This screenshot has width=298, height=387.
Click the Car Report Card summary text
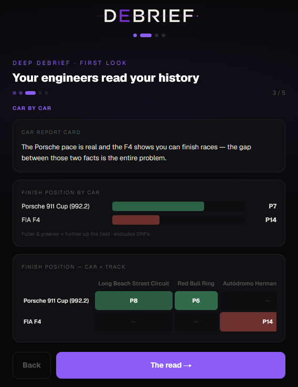coord(136,152)
